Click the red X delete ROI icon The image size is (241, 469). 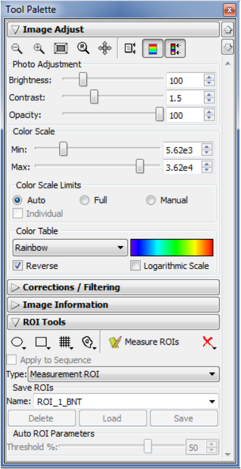pos(207,341)
